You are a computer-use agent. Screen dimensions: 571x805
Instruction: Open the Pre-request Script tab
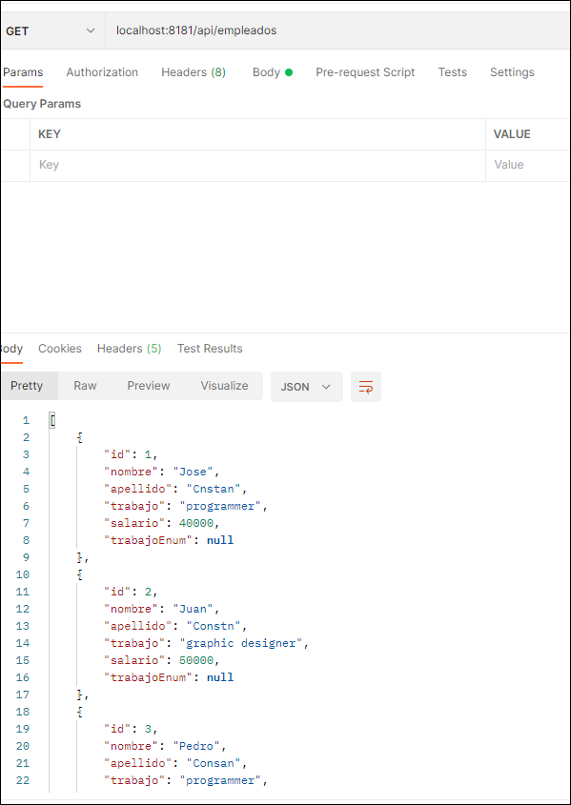[365, 71]
